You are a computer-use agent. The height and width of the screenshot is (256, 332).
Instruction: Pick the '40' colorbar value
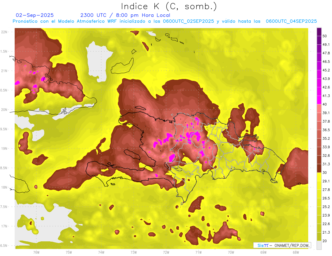click(x=325, y=104)
